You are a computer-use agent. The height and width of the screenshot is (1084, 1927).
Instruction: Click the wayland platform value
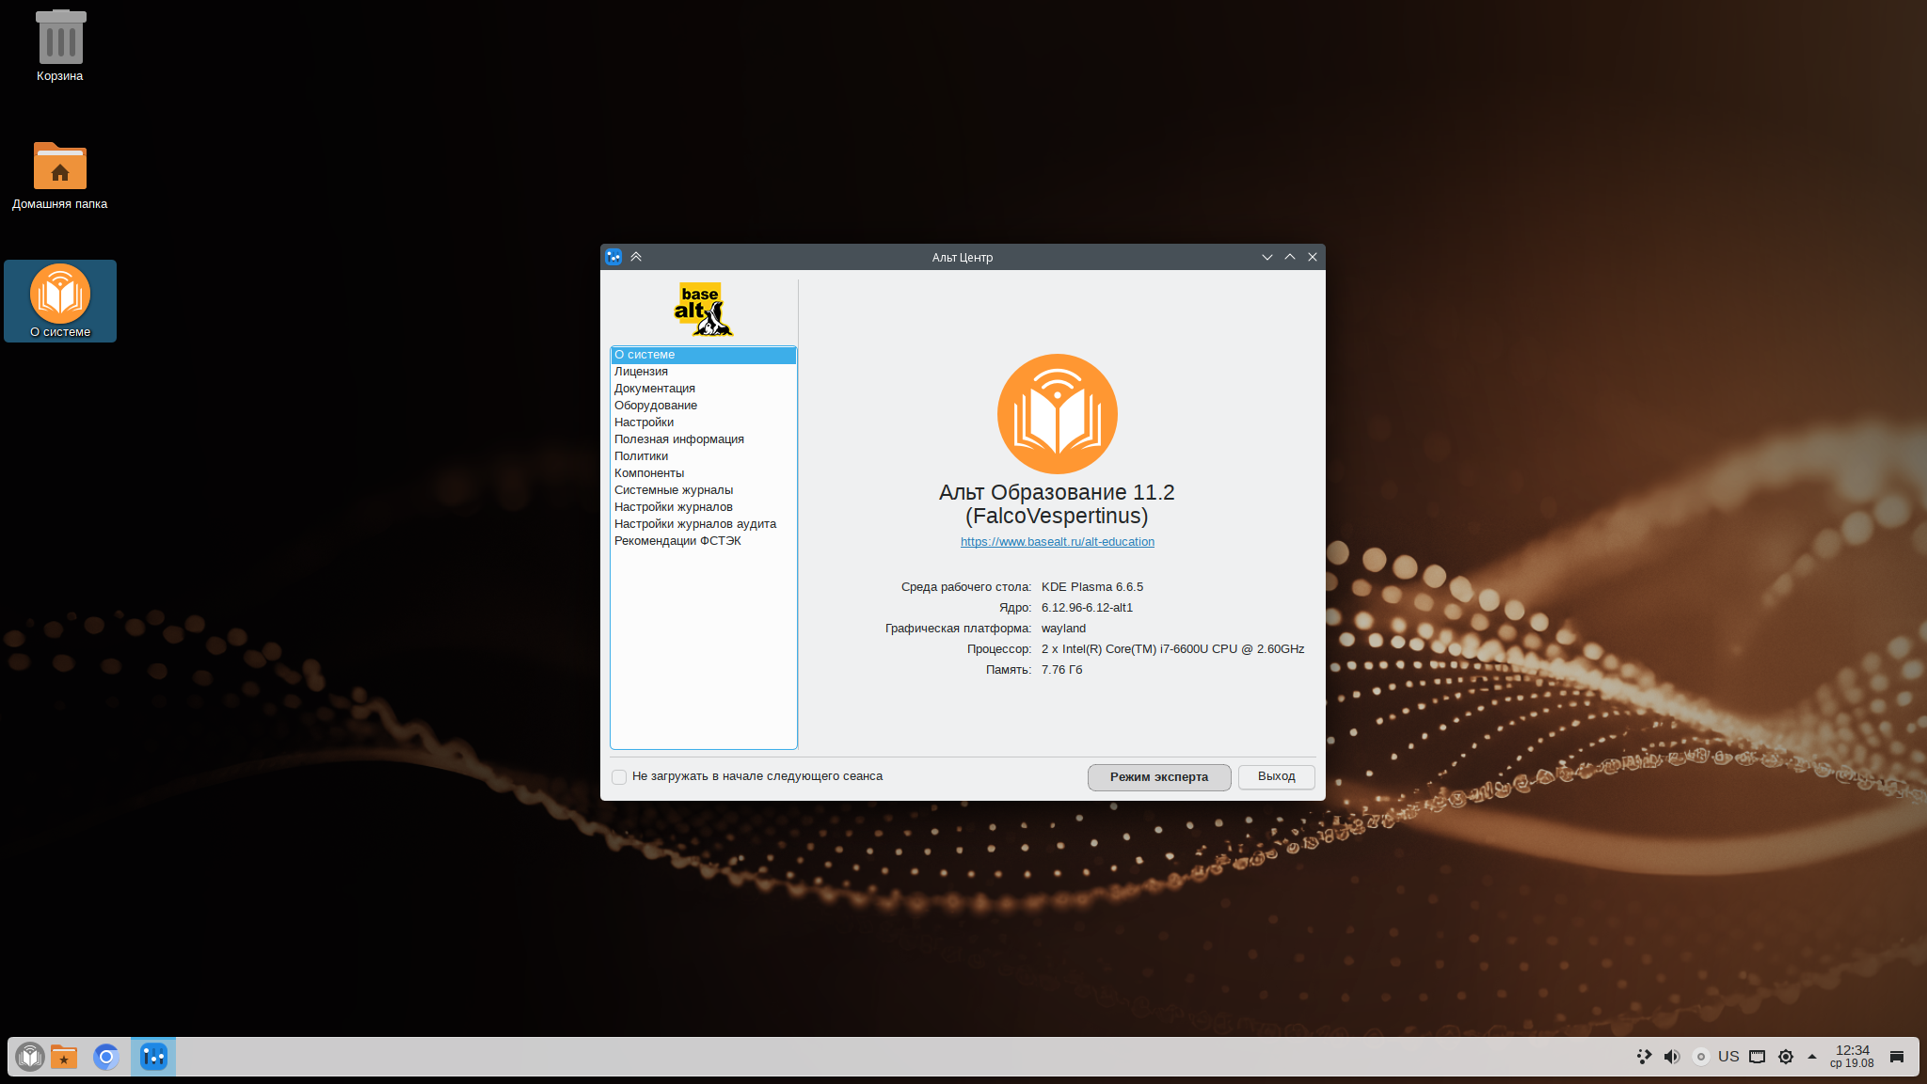tap(1063, 629)
